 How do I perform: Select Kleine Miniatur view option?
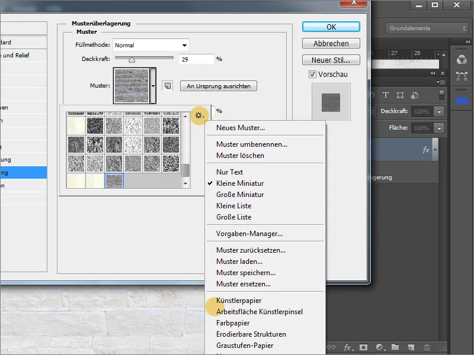(240, 183)
